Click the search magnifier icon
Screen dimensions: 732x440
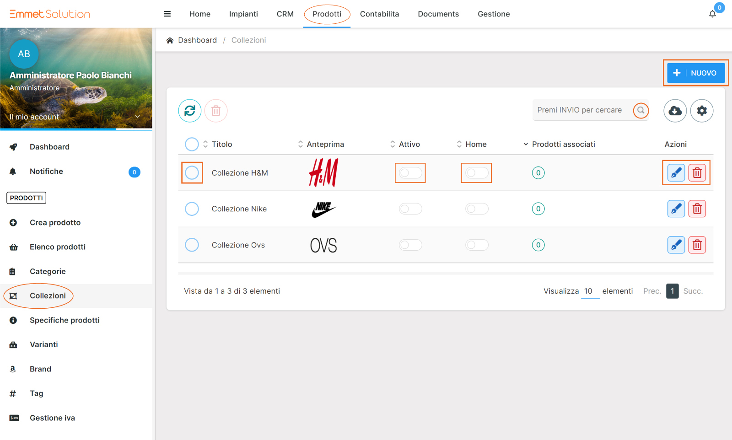click(640, 110)
